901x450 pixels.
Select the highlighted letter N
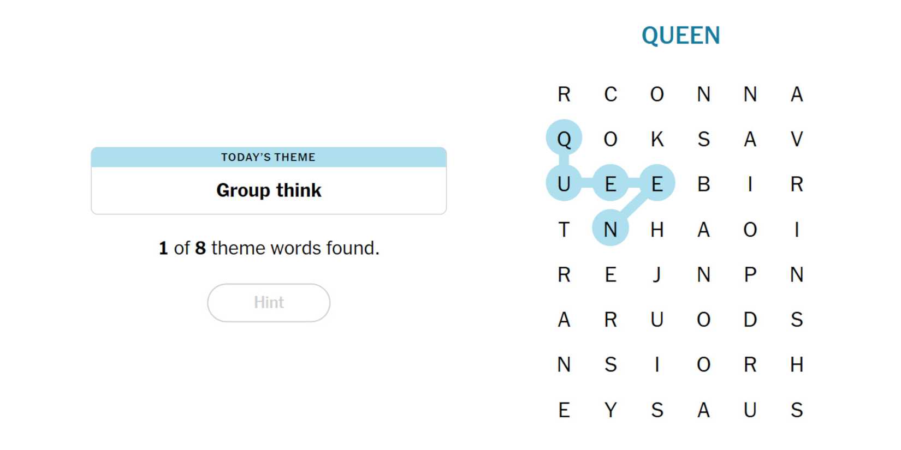click(610, 229)
